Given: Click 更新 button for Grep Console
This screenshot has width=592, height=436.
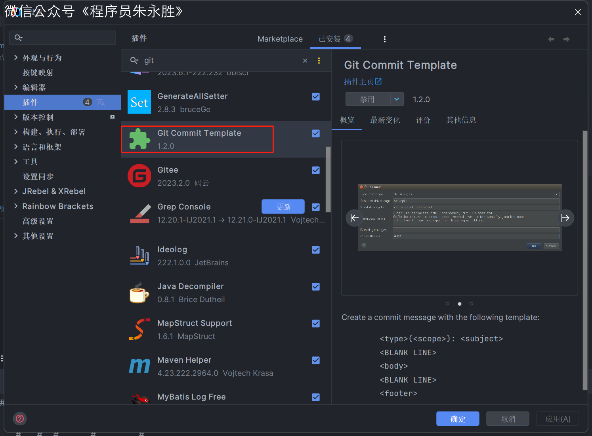Looking at the screenshot, I should [x=283, y=207].
